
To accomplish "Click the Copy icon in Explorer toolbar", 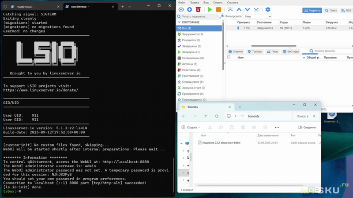I will (x=221, y=127).
